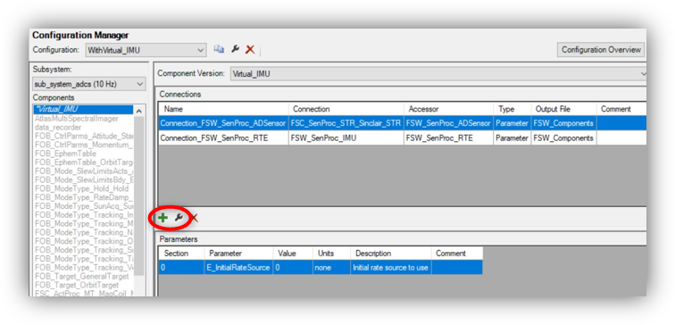
Task: Remove connection with red X below Connections
Action: pos(194,218)
